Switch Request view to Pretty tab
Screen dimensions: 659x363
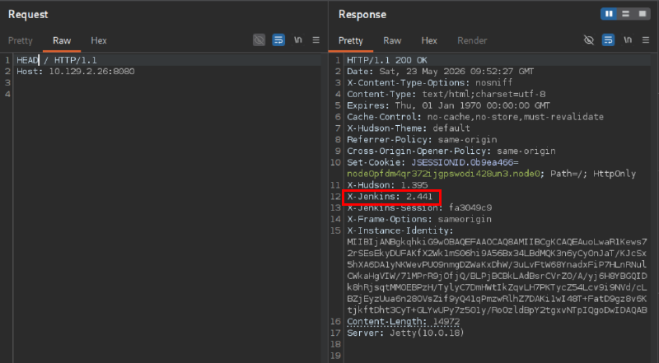pyautogui.click(x=20, y=40)
